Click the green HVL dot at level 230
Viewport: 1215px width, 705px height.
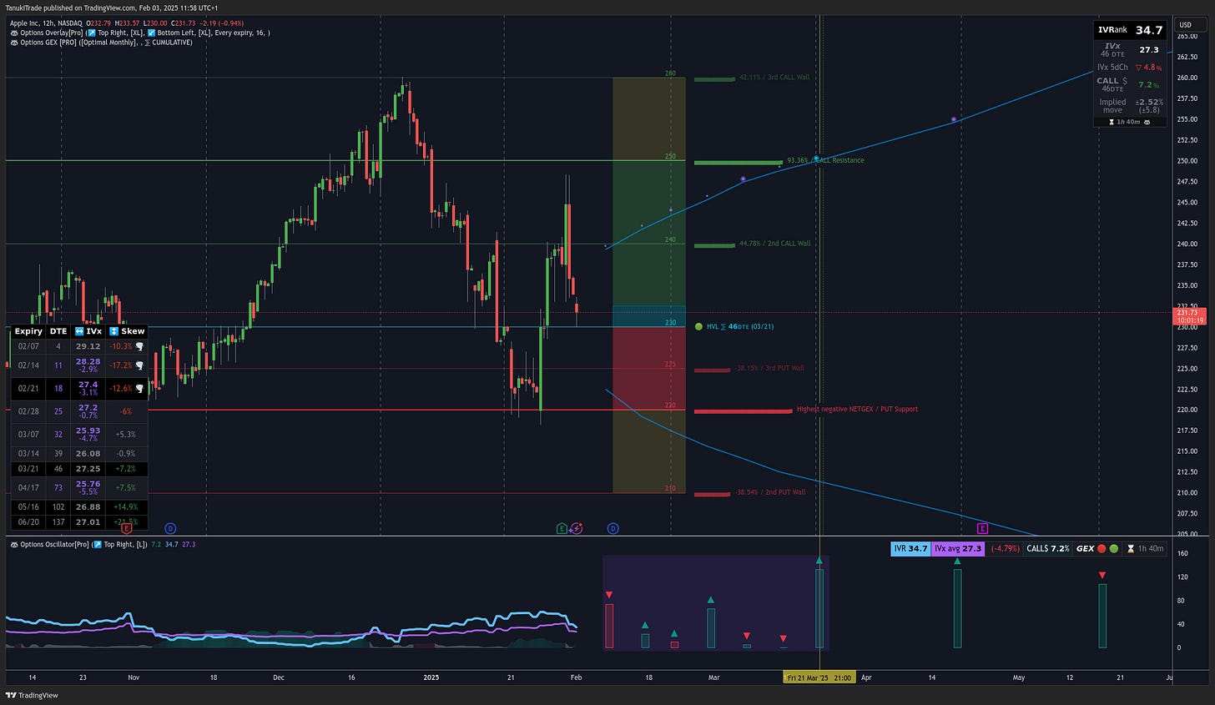[x=698, y=326]
